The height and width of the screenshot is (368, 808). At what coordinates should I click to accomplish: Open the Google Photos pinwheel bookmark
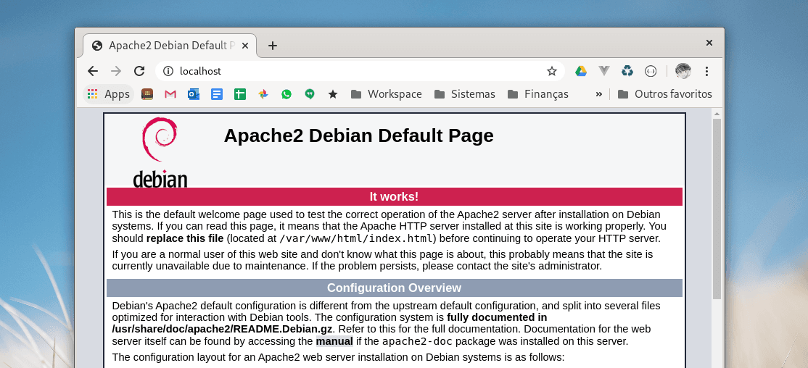tap(263, 94)
